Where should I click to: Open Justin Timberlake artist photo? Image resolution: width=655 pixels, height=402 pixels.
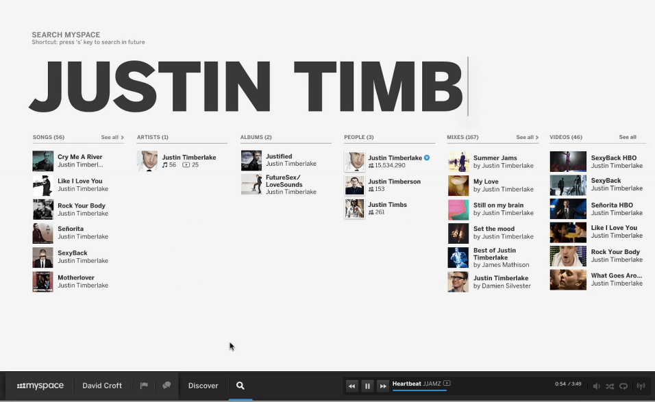click(147, 161)
